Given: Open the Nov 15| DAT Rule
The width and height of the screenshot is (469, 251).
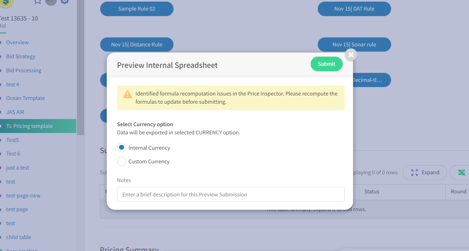Looking at the screenshot, I should pyautogui.click(x=354, y=9).
